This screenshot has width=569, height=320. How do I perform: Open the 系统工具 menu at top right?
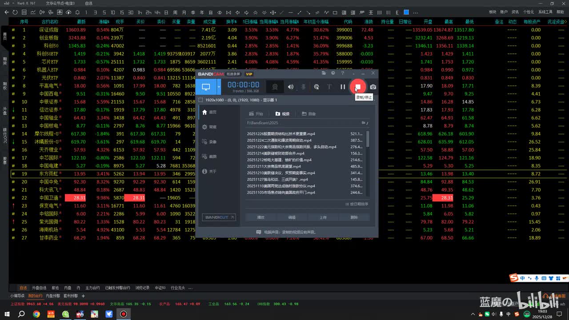[x=545, y=12]
